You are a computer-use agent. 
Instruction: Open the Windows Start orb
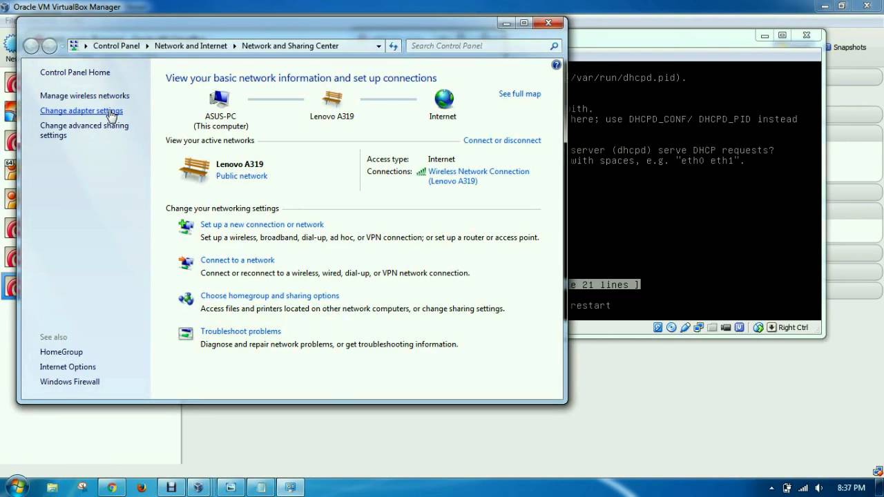click(17, 487)
